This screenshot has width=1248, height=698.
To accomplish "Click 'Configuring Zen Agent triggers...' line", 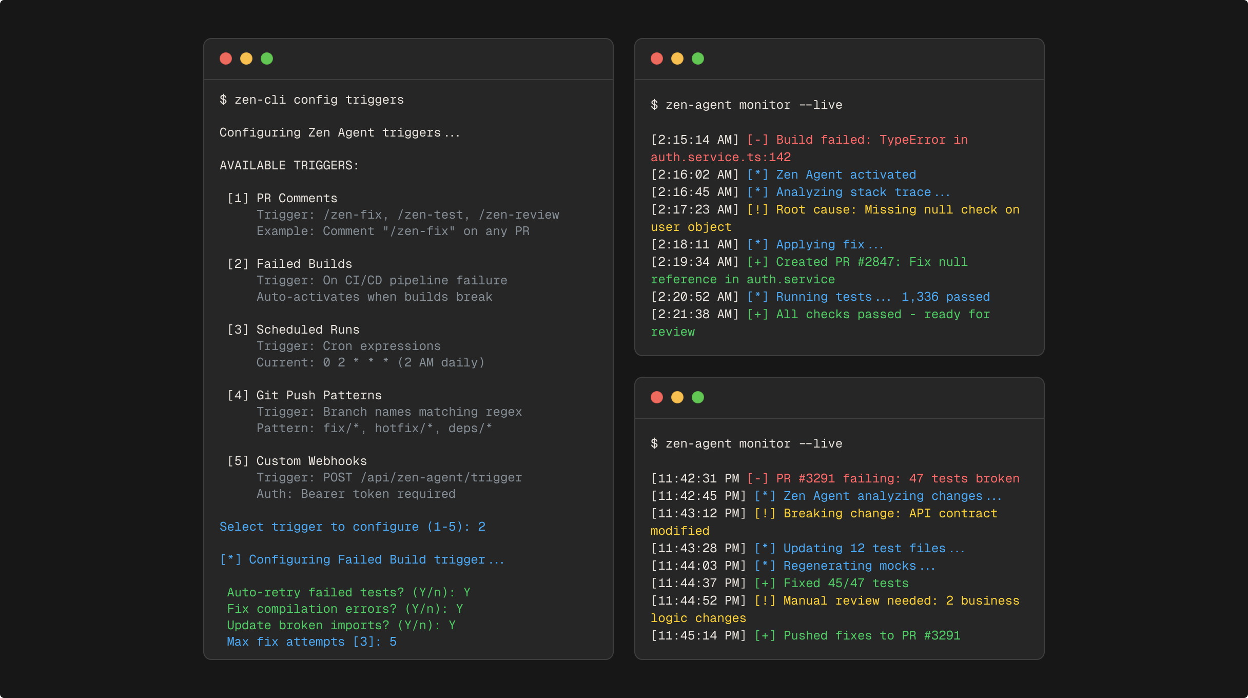I will (x=340, y=132).
